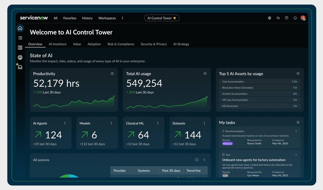Click the user profile avatar
This screenshot has width=323, height=190.
[303, 18]
